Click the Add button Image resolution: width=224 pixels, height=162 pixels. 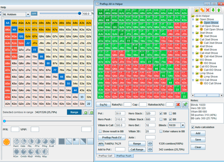tap(198, 133)
